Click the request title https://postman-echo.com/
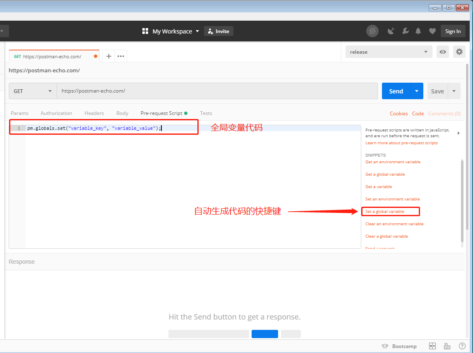The width and height of the screenshot is (473, 353). tap(44, 71)
